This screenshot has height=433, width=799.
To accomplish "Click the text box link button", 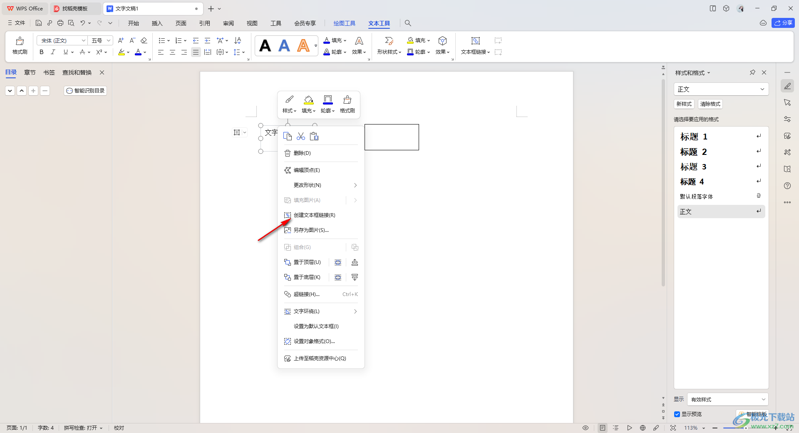I will tap(475, 45).
